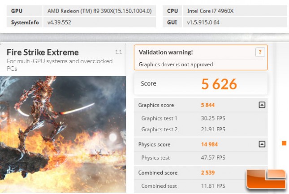
Task: Click the GUI label cell
Action: click(x=173, y=22)
